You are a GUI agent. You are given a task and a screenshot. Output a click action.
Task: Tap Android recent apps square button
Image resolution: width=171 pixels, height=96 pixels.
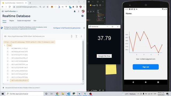pyautogui.click(x=158, y=82)
